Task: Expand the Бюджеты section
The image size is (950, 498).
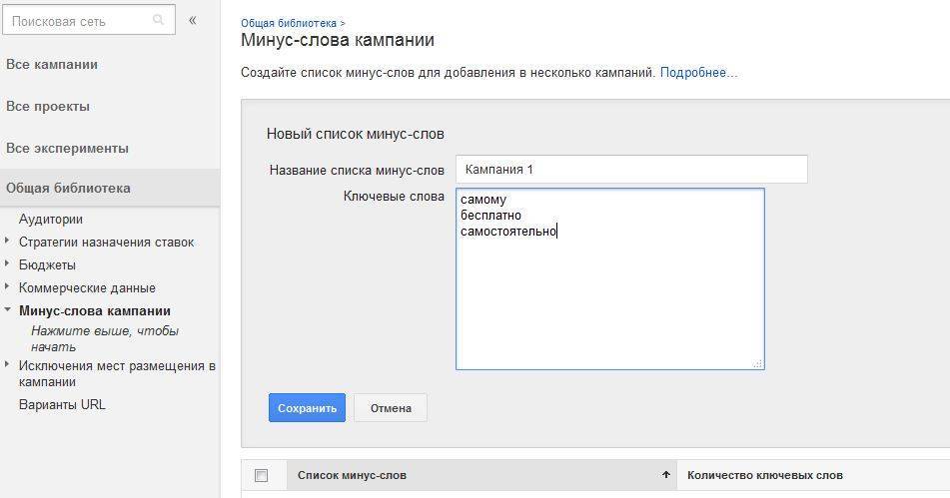Action: (8, 264)
